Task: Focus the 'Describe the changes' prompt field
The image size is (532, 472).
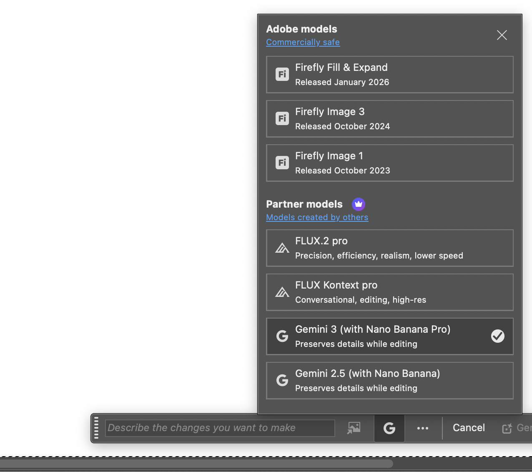Action: (220, 428)
